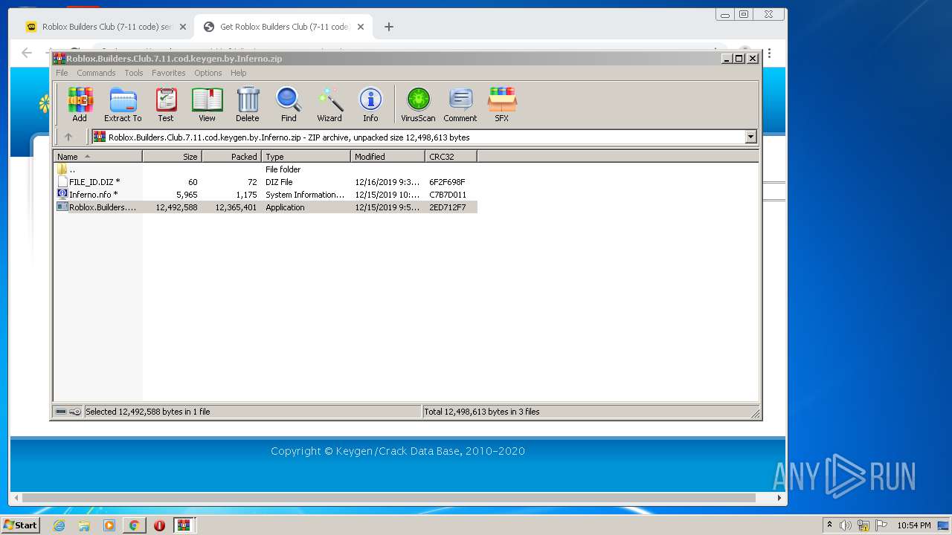Click the View file toolbar icon

[207, 104]
